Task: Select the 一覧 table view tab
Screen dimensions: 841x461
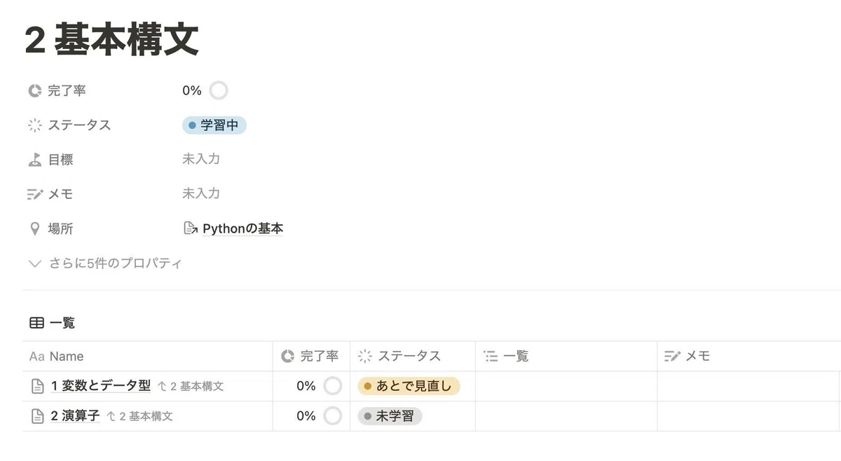Action: (53, 323)
